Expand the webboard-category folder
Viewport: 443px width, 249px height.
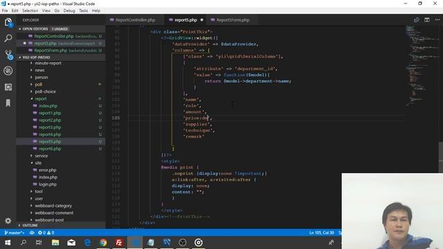click(x=53, y=206)
